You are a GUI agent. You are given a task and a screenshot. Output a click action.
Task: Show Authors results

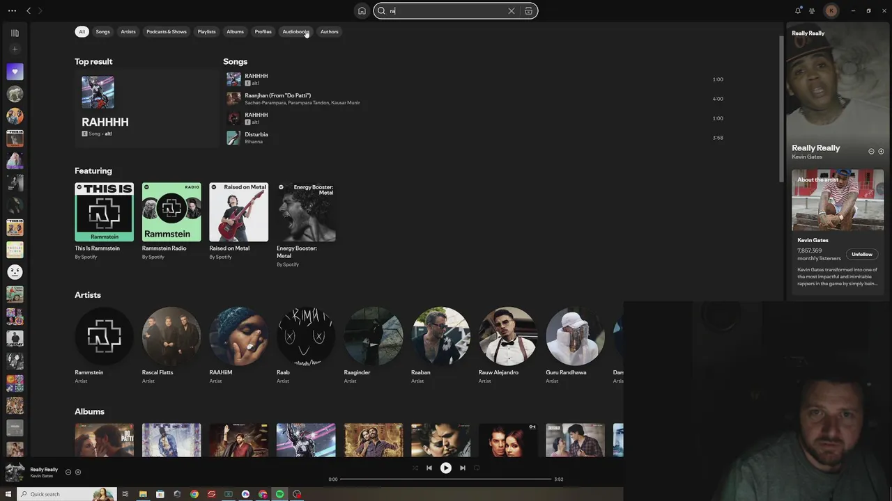click(x=329, y=31)
